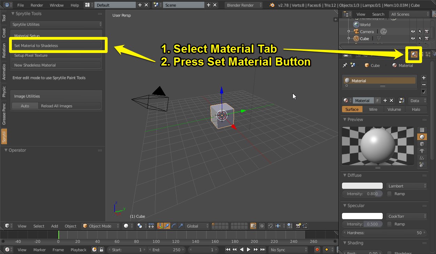Toggle Auto image reload button

tap(25, 106)
